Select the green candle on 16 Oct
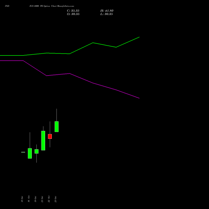The height and width of the screenshot is (209, 209). click(30, 153)
